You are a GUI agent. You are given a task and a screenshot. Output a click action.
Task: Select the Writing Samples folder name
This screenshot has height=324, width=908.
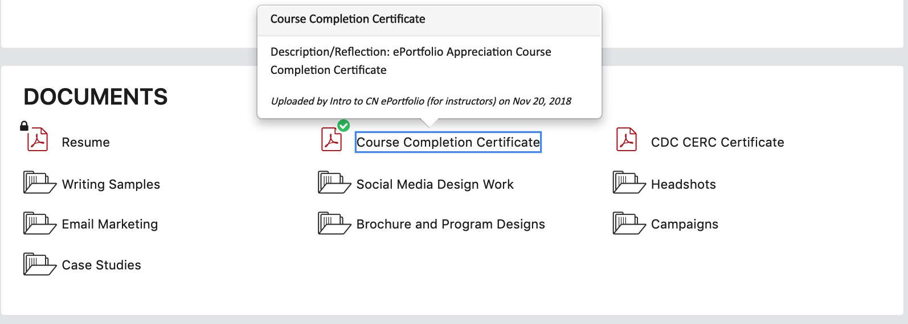[111, 184]
